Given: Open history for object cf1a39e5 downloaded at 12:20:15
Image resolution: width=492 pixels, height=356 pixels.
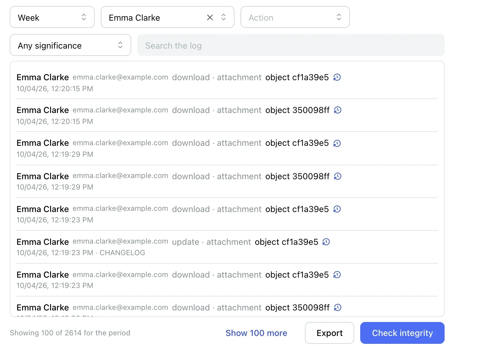Looking at the screenshot, I should click(x=337, y=77).
